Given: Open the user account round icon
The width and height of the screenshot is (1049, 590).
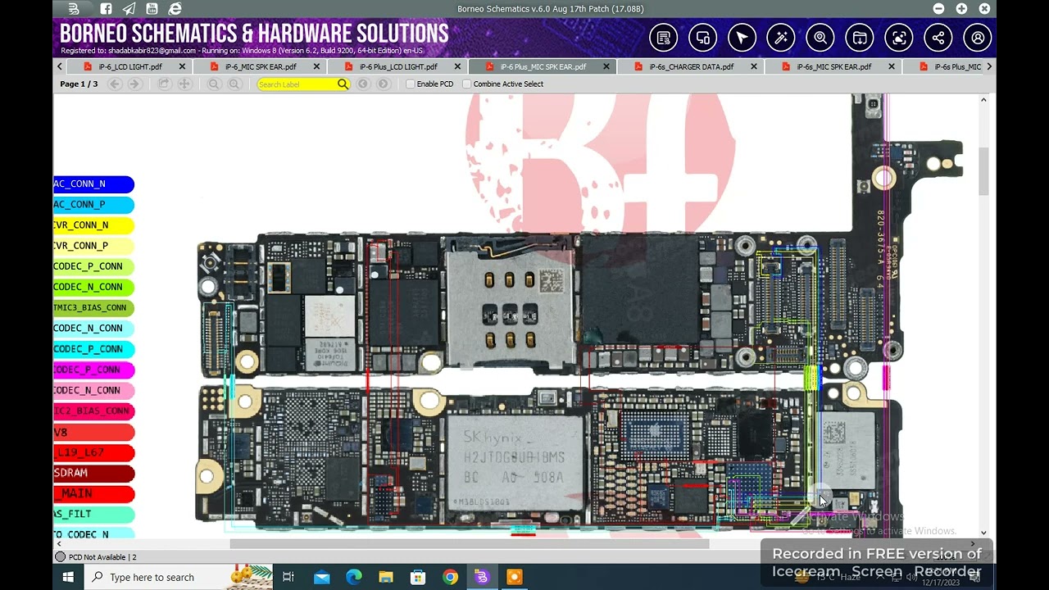Looking at the screenshot, I should pos(978,38).
